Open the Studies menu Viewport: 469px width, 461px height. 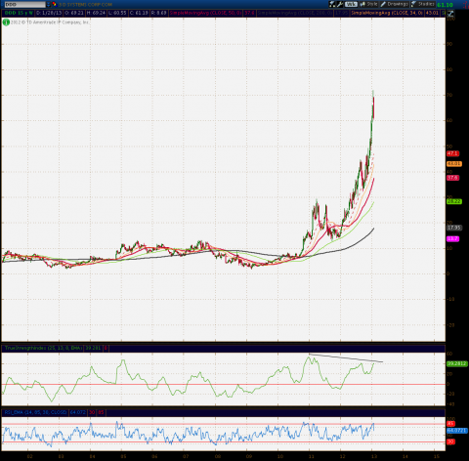(423, 4)
